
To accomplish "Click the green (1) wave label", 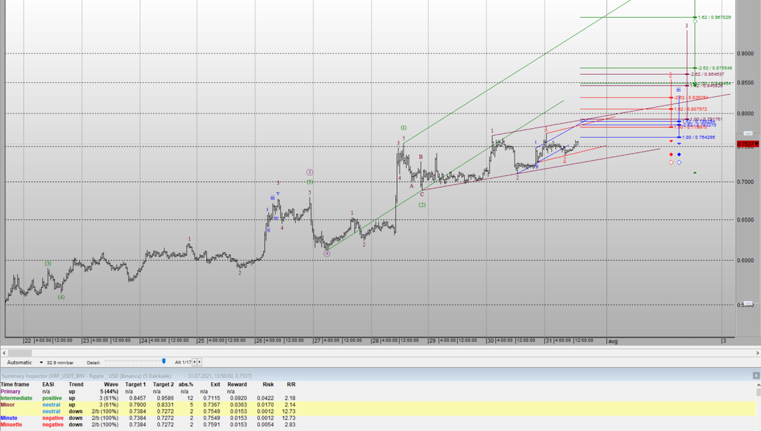I will tap(403, 128).
